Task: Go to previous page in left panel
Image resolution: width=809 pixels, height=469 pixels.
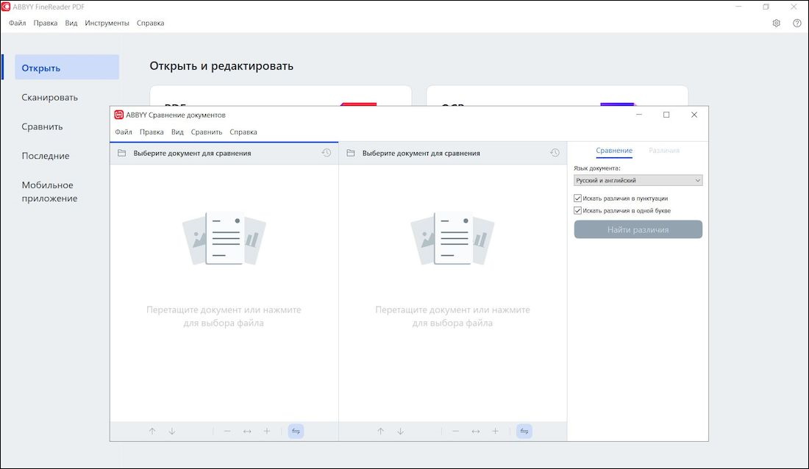Action: [152, 432]
